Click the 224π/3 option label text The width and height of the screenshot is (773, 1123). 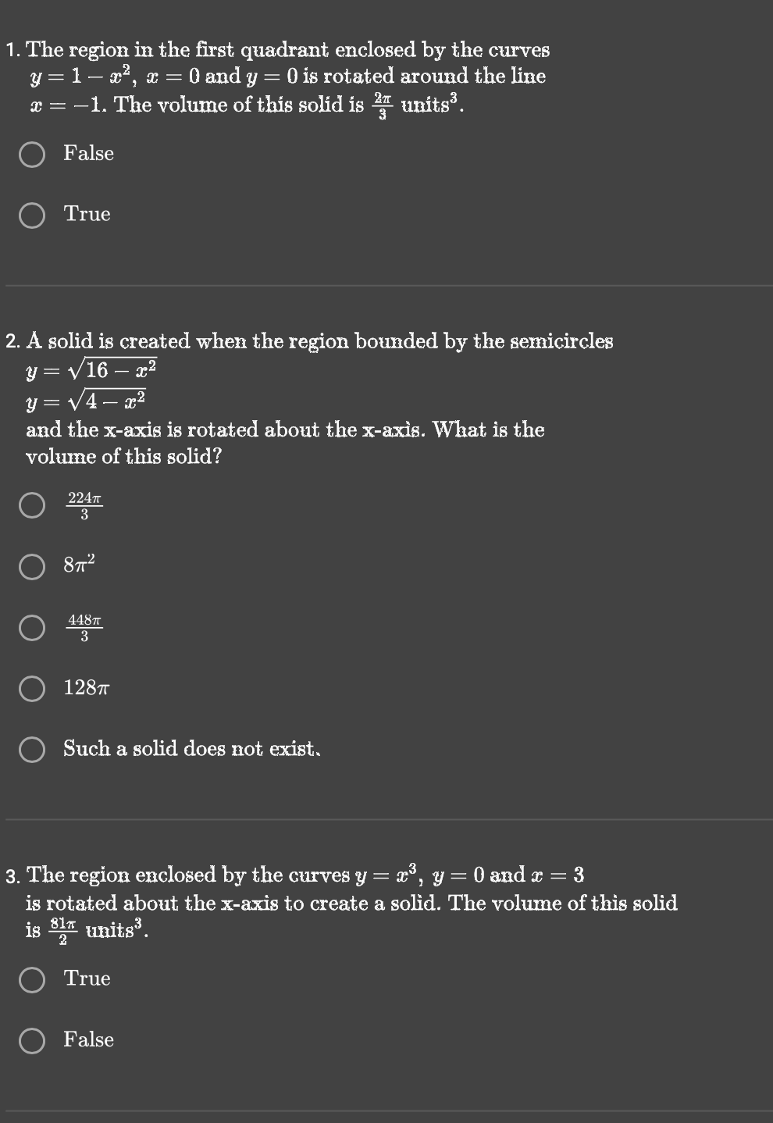coord(84,506)
